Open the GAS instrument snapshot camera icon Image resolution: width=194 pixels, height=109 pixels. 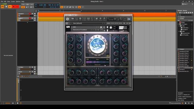click(101, 27)
